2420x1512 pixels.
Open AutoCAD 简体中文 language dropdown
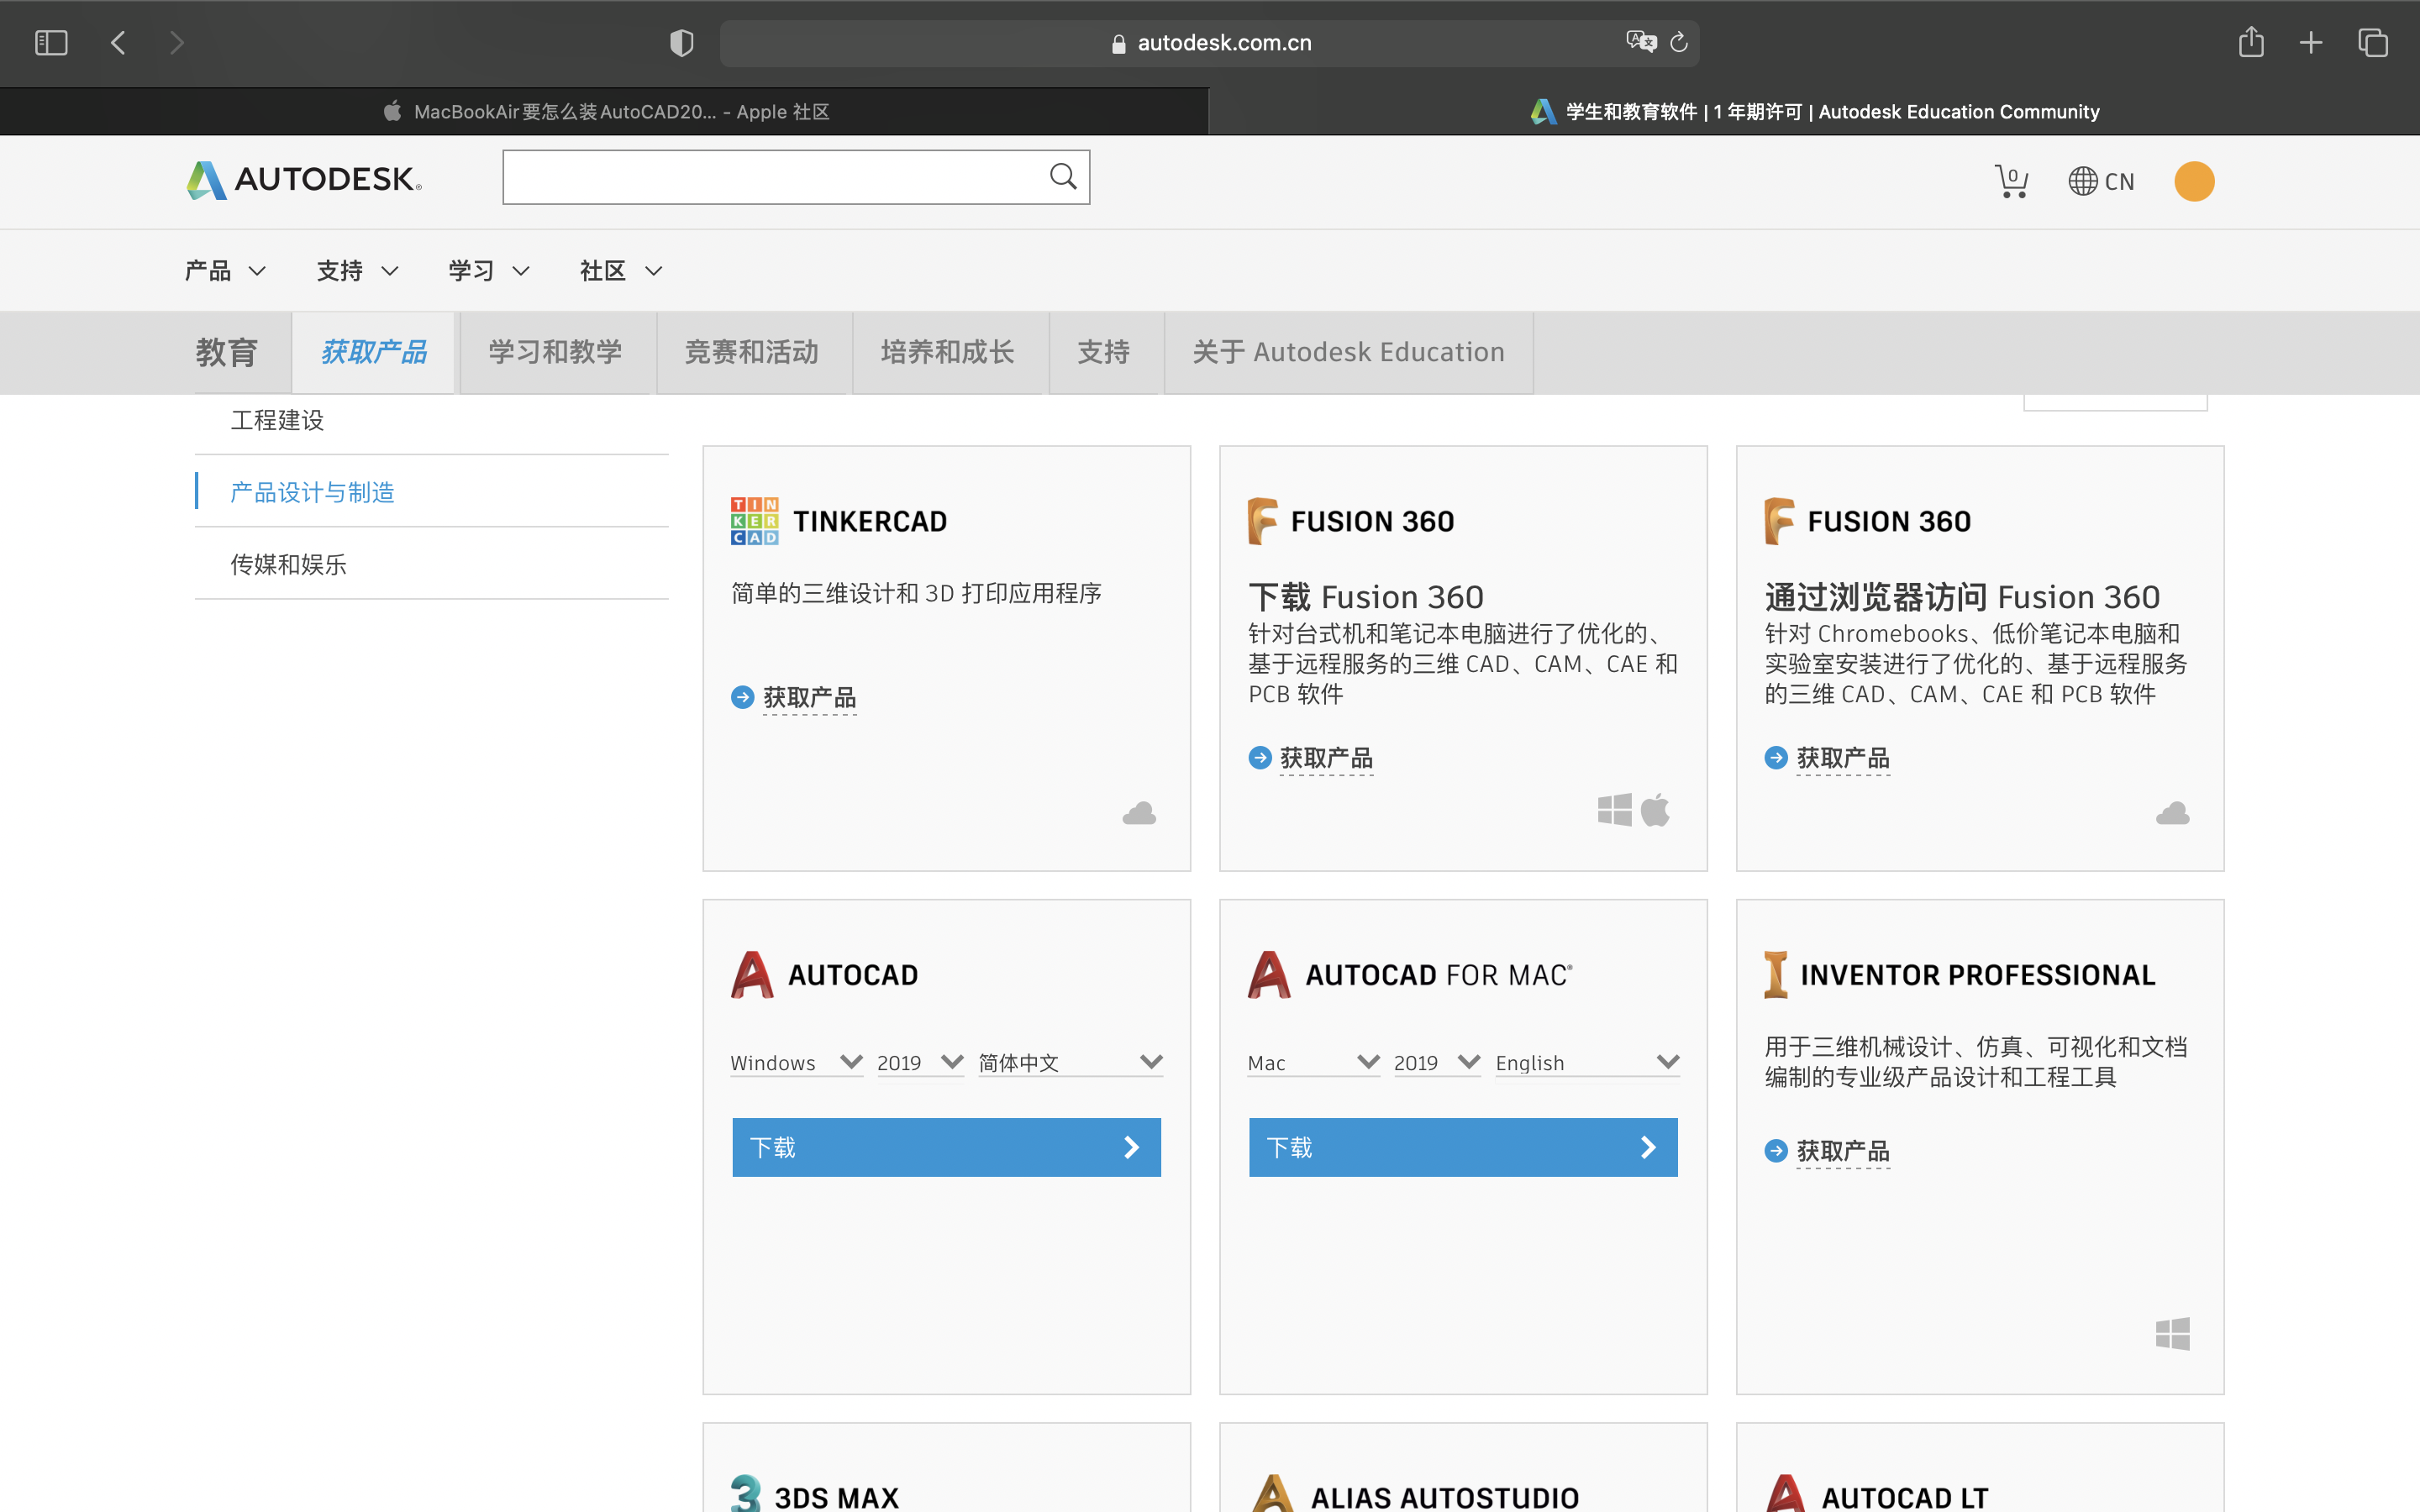[x=1069, y=1062]
